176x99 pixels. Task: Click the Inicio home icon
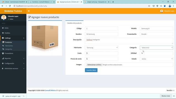[3, 28]
